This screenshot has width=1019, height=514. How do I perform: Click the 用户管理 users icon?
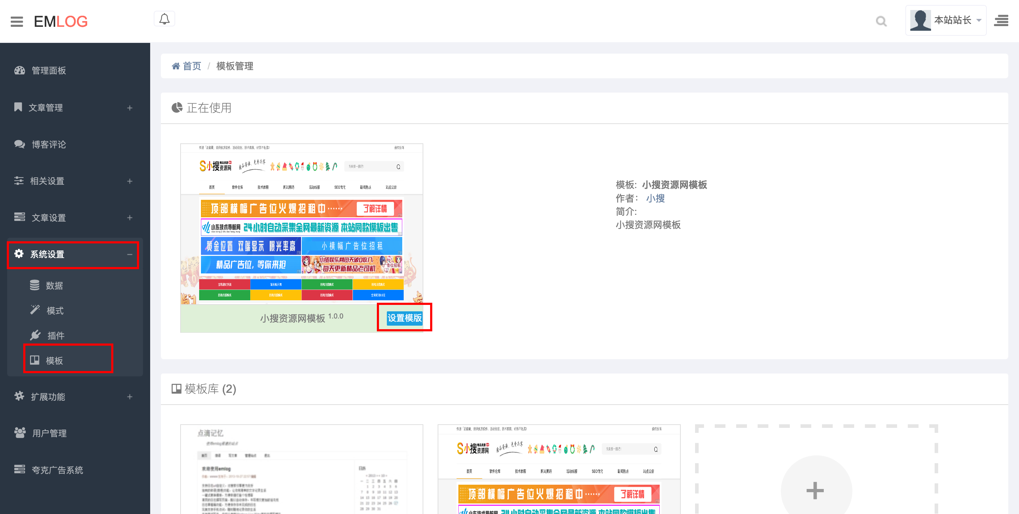(20, 433)
